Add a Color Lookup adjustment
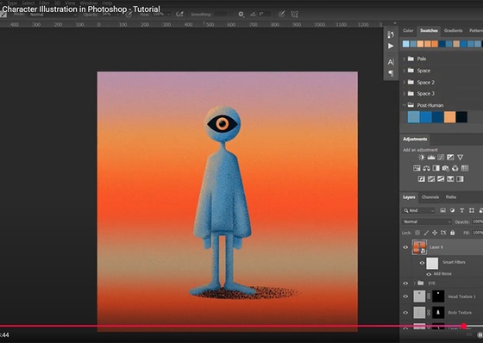Viewport: 483px width, 343px height. pyautogui.click(x=465, y=168)
